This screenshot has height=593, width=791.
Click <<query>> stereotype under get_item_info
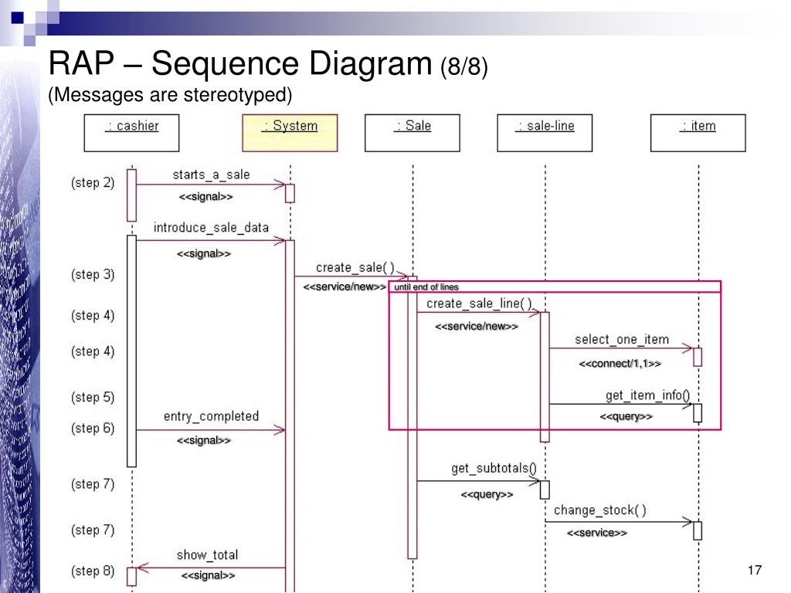[x=626, y=416]
